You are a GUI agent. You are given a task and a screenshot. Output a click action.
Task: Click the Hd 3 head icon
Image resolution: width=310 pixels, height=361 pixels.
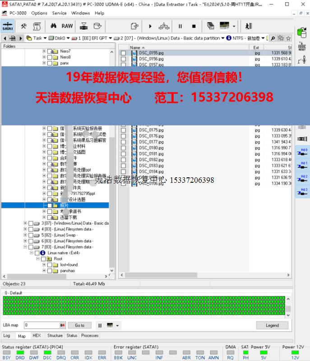click(303, 192)
